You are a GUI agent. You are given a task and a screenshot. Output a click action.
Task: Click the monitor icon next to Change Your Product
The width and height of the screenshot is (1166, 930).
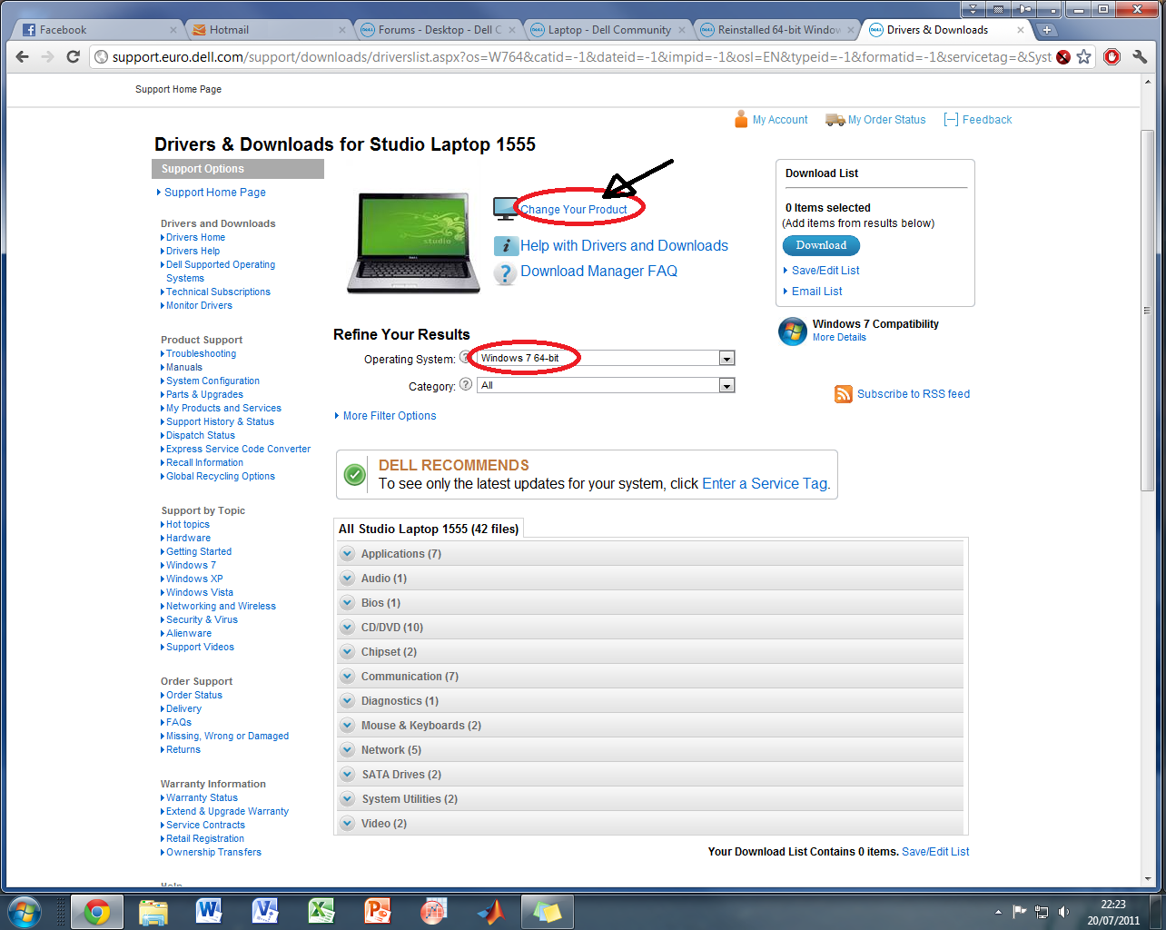506,209
